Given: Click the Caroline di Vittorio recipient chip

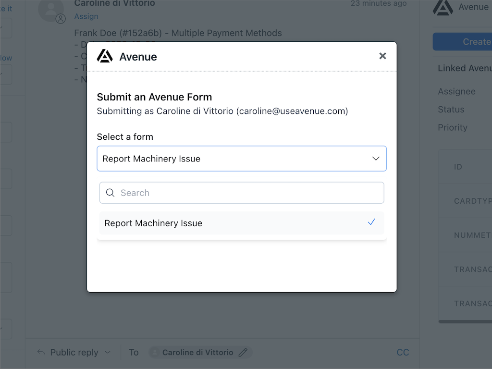Looking at the screenshot, I should [x=197, y=353].
